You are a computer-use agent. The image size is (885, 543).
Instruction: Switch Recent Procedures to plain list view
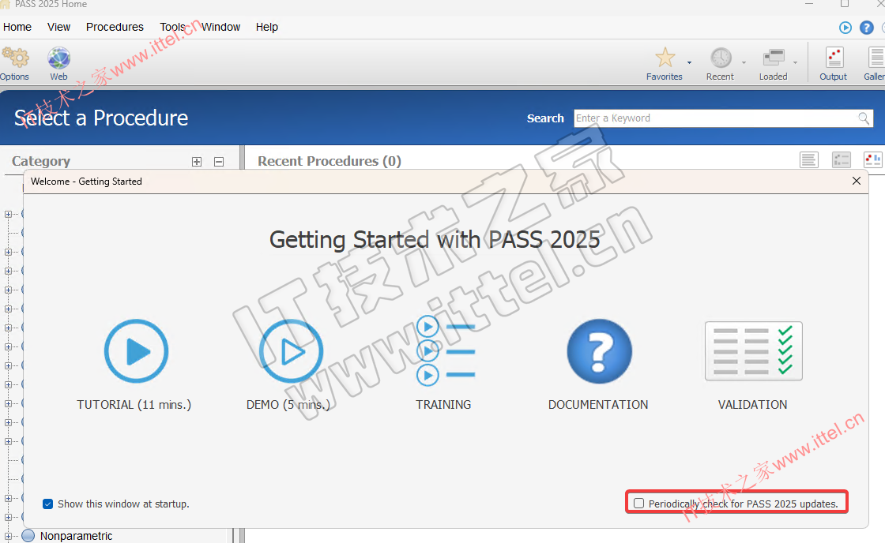[x=809, y=160]
